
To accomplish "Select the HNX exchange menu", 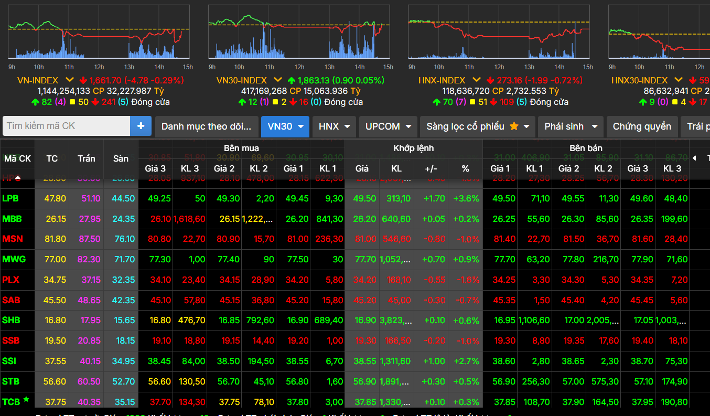I will (x=334, y=126).
